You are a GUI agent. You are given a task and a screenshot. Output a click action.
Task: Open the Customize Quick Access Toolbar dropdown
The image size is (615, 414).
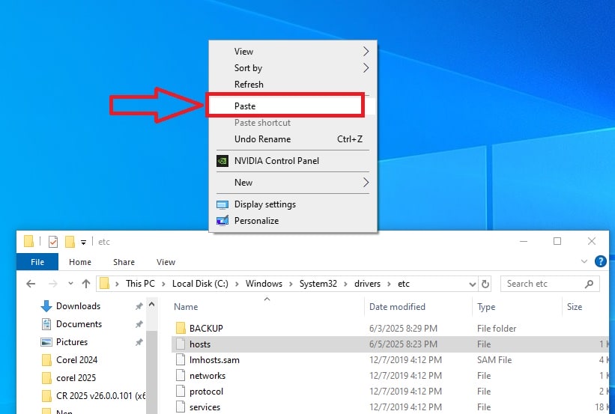(x=84, y=243)
